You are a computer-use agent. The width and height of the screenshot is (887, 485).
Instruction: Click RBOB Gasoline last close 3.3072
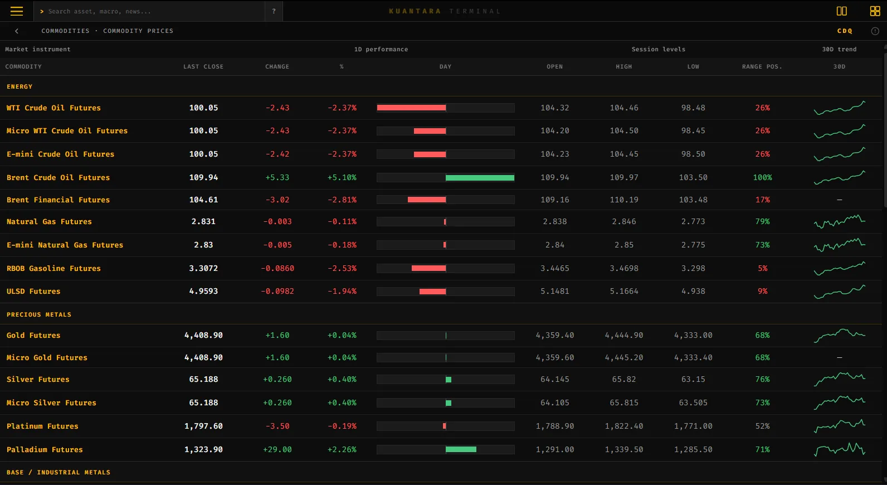tap(203, 269)
